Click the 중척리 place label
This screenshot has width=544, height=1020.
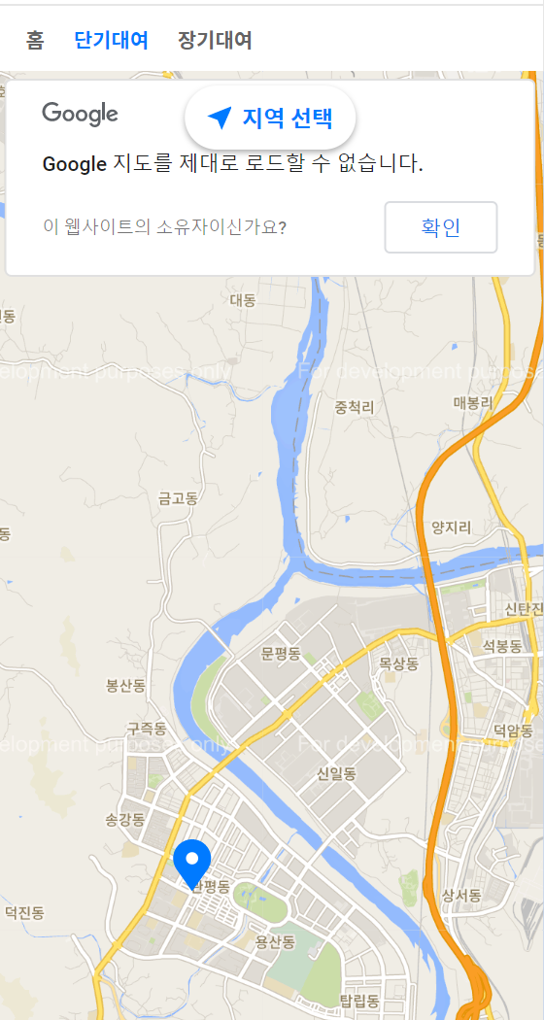click(355, 408)
